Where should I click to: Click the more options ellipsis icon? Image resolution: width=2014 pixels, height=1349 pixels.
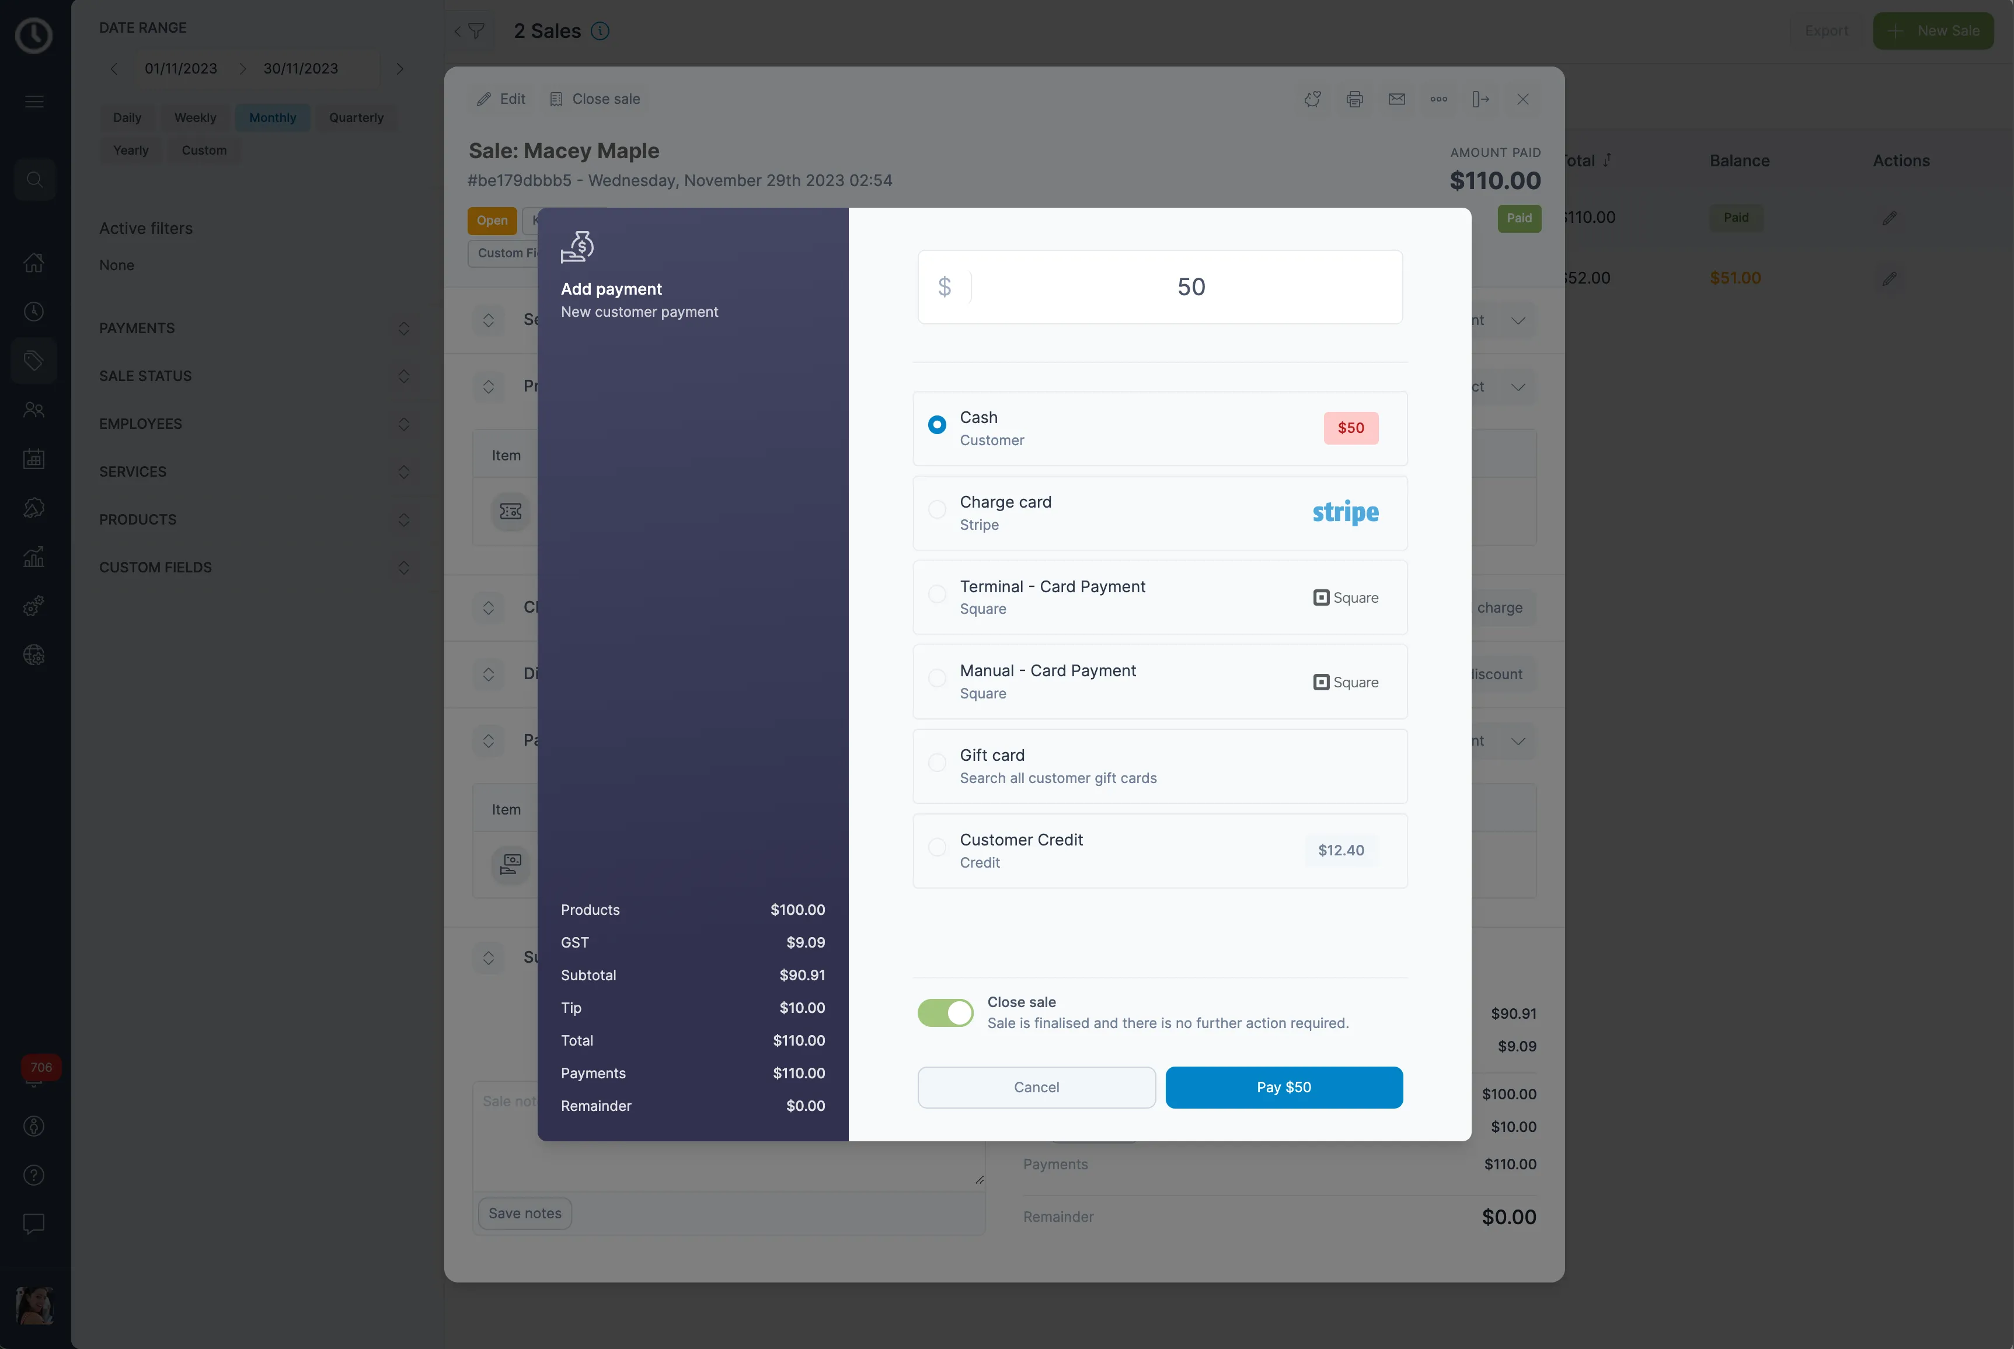(x=1438, y=98)
